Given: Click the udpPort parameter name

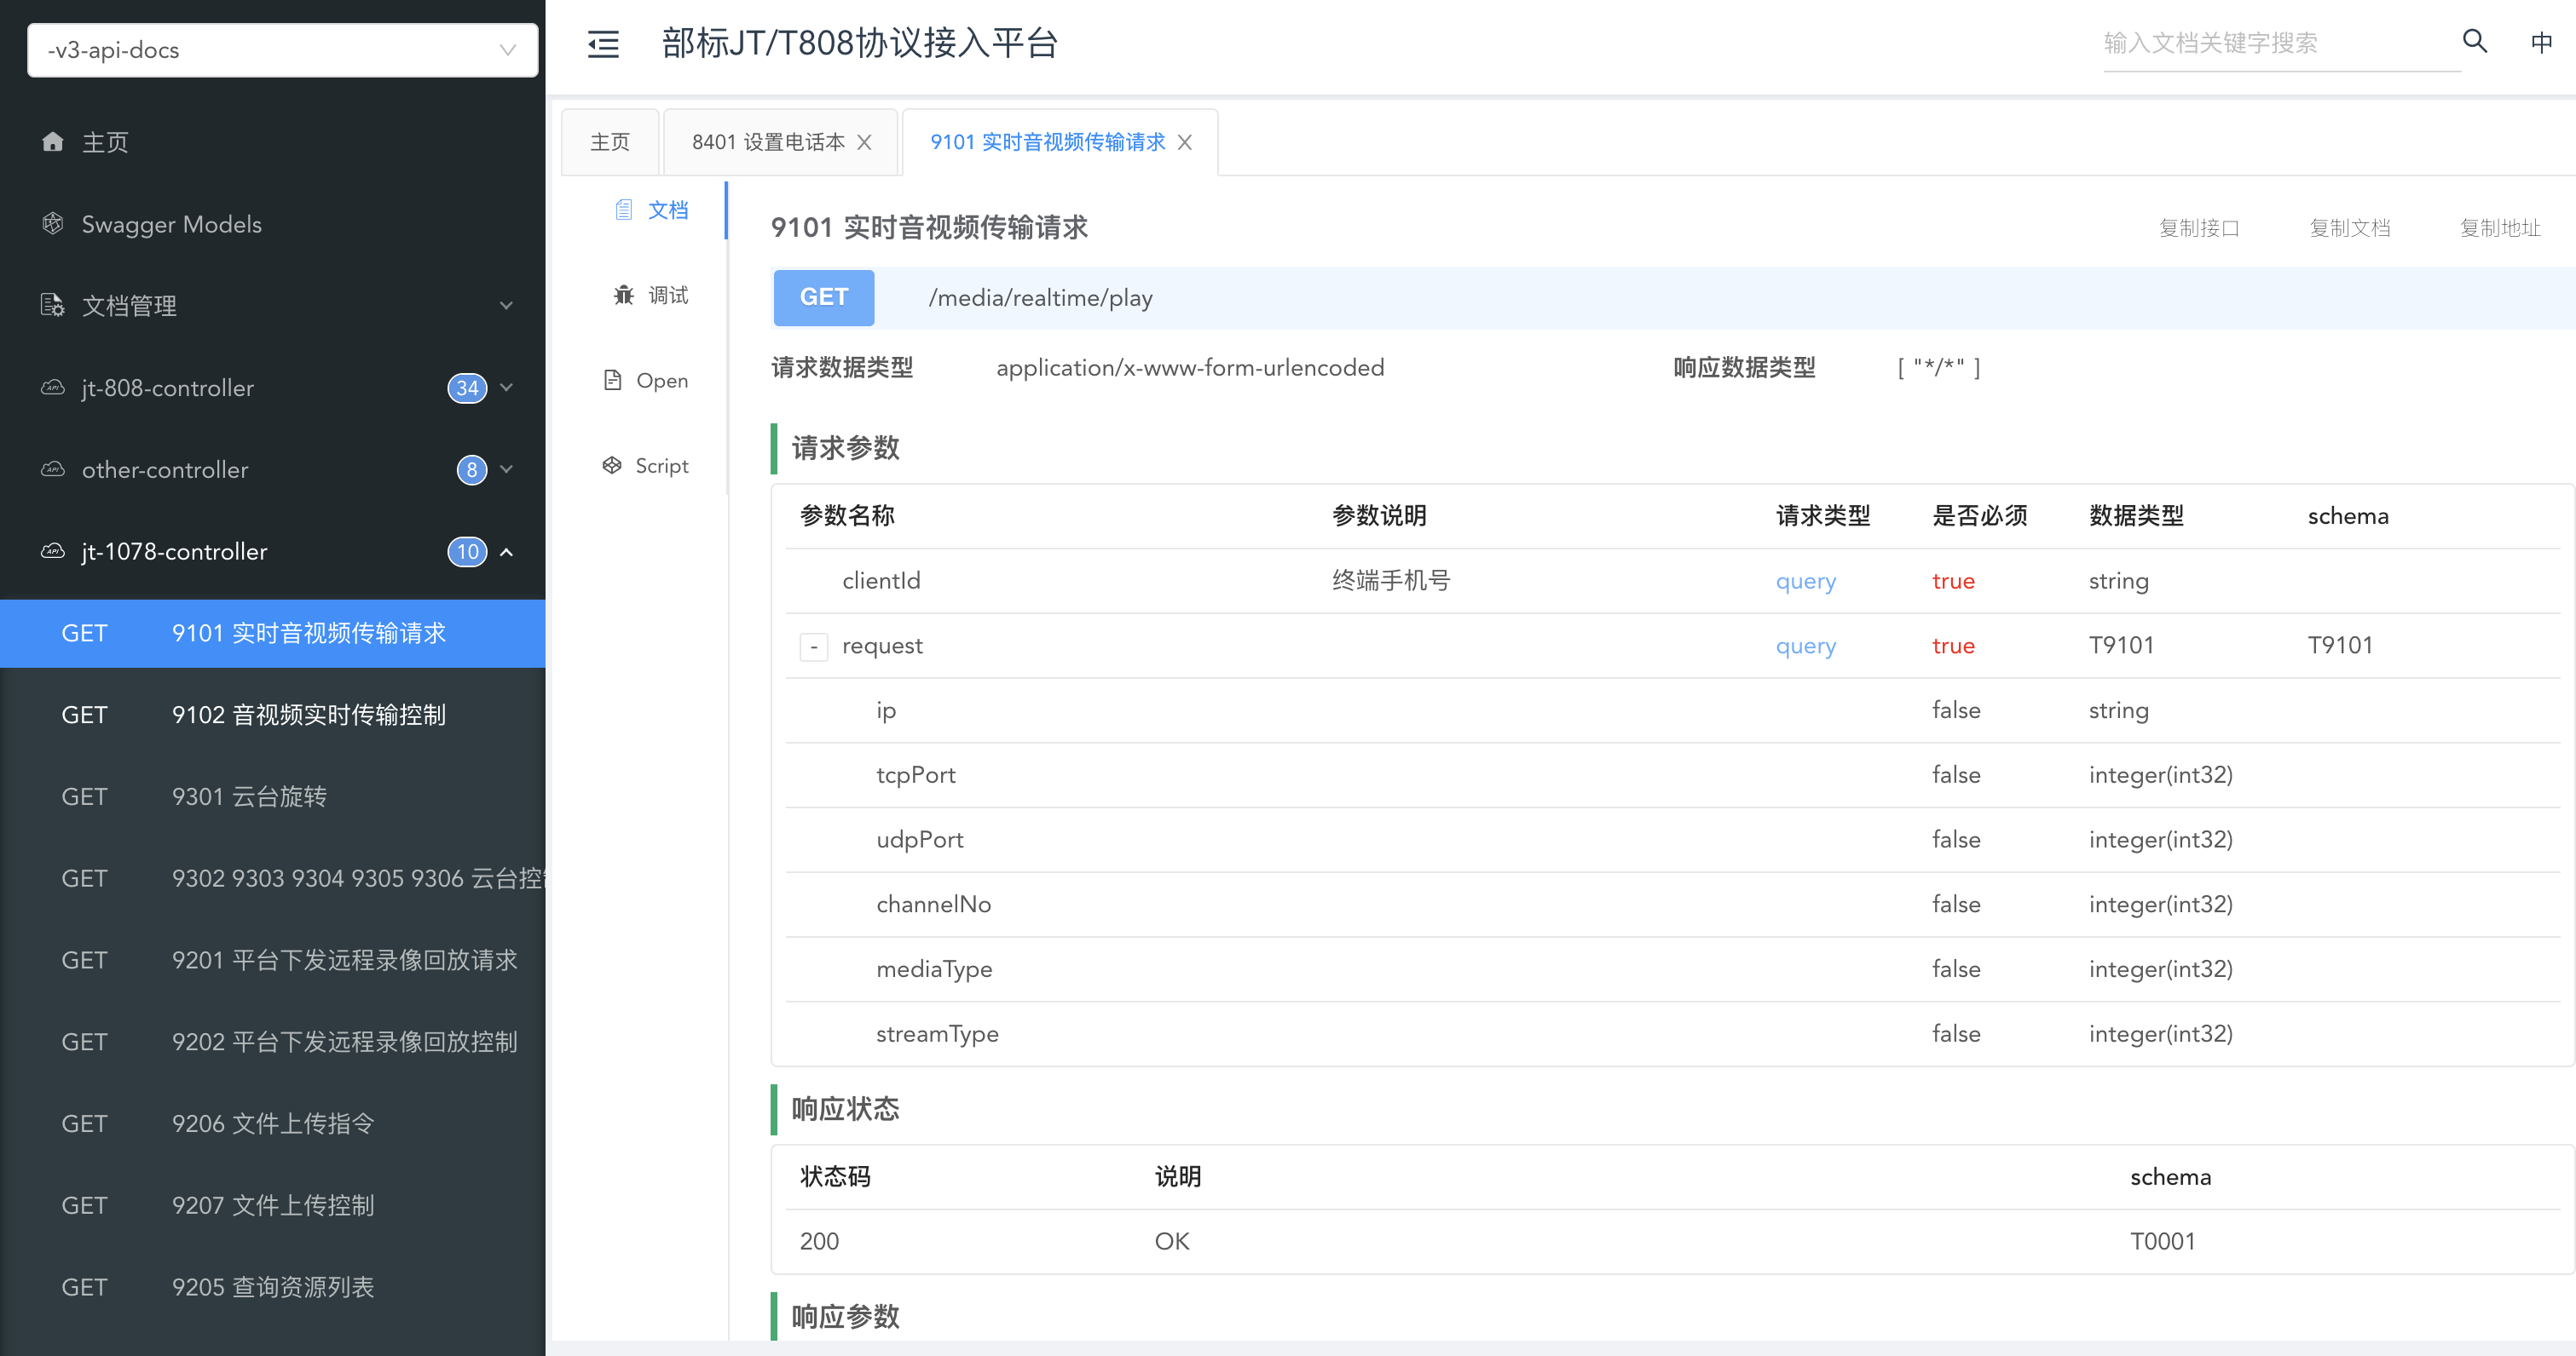Looking at the screenshot, I should [920, 839].
